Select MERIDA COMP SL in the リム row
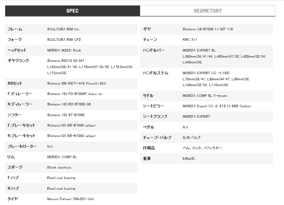The image size is (284, 205). click(62, 157)
